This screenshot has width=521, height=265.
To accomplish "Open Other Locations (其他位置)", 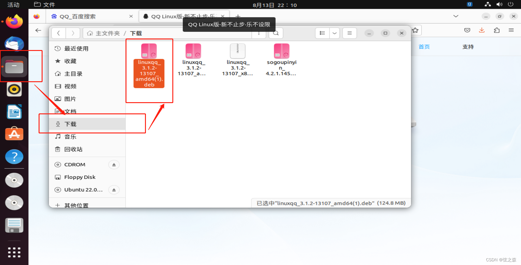I will [x=87, y=205].
